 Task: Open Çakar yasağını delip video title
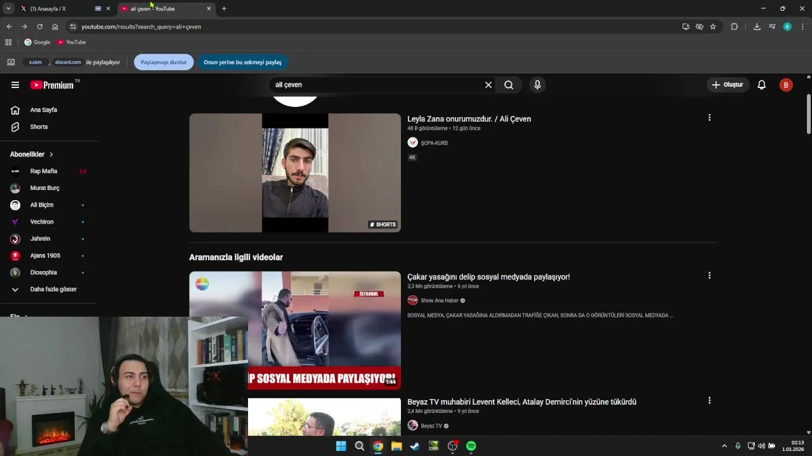pos(488,277)
